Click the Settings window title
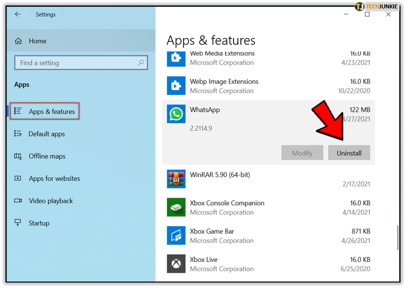Image resolution: width=406 pixels, height=288 pixels. [x=46, y=14]
